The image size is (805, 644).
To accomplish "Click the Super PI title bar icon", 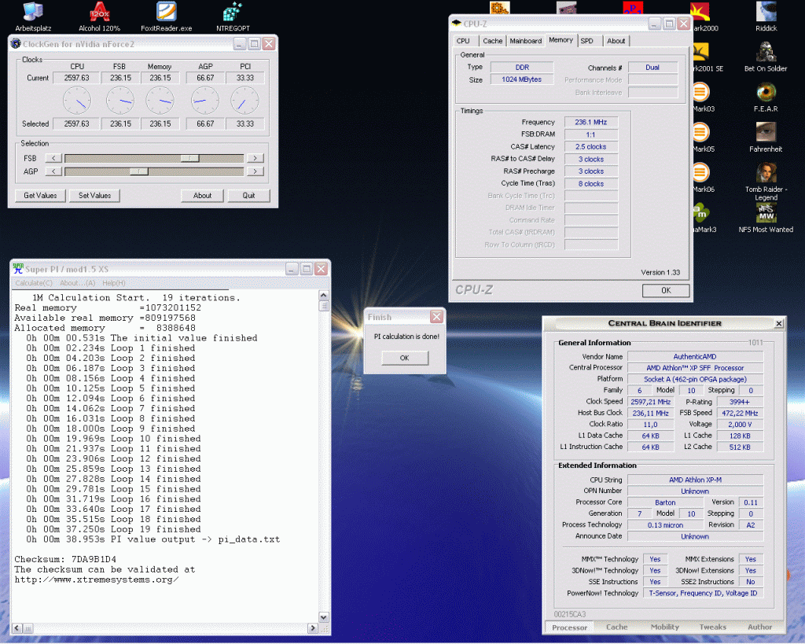I will click(x=18, y=269).
